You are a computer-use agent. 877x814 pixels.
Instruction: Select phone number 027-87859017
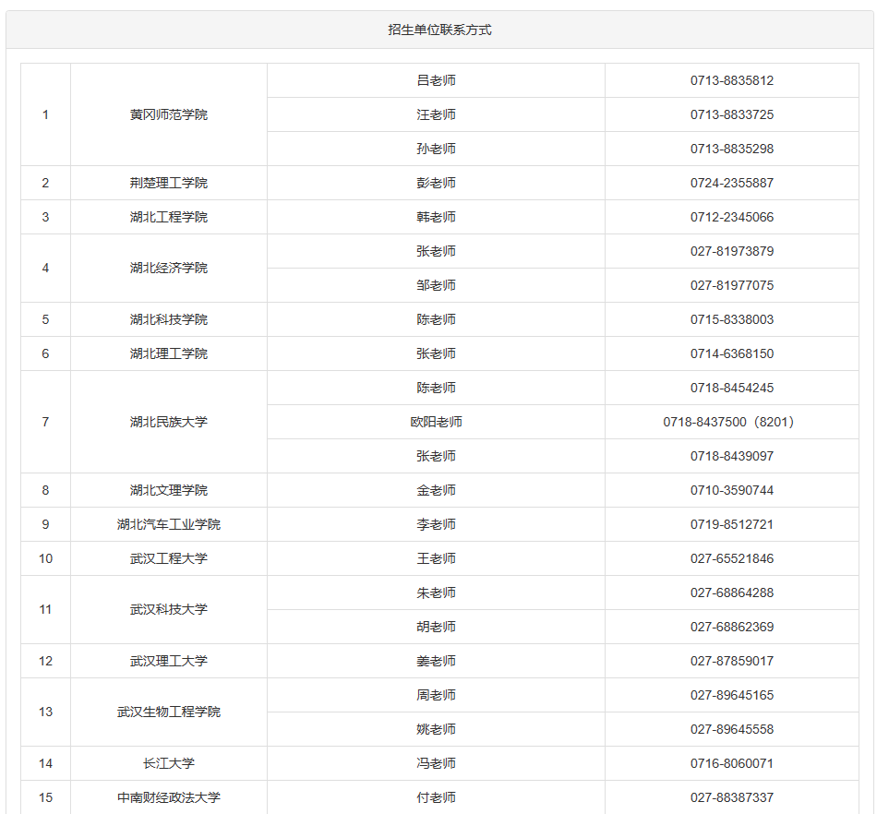pyautogui.click(x=731, y=661)
